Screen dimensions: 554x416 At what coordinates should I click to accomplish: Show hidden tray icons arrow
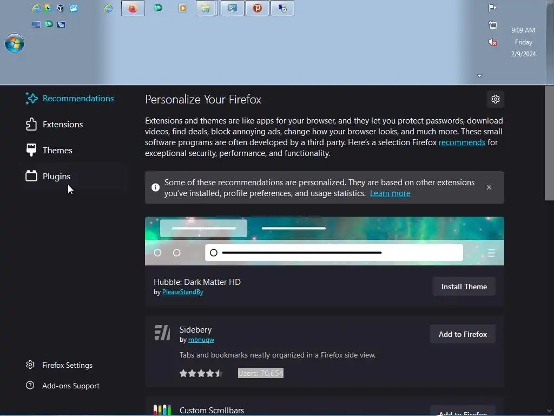pyautogui.click(x=479, y=76)
